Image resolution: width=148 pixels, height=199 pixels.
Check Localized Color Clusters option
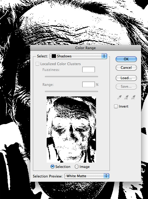coord(37,64)
